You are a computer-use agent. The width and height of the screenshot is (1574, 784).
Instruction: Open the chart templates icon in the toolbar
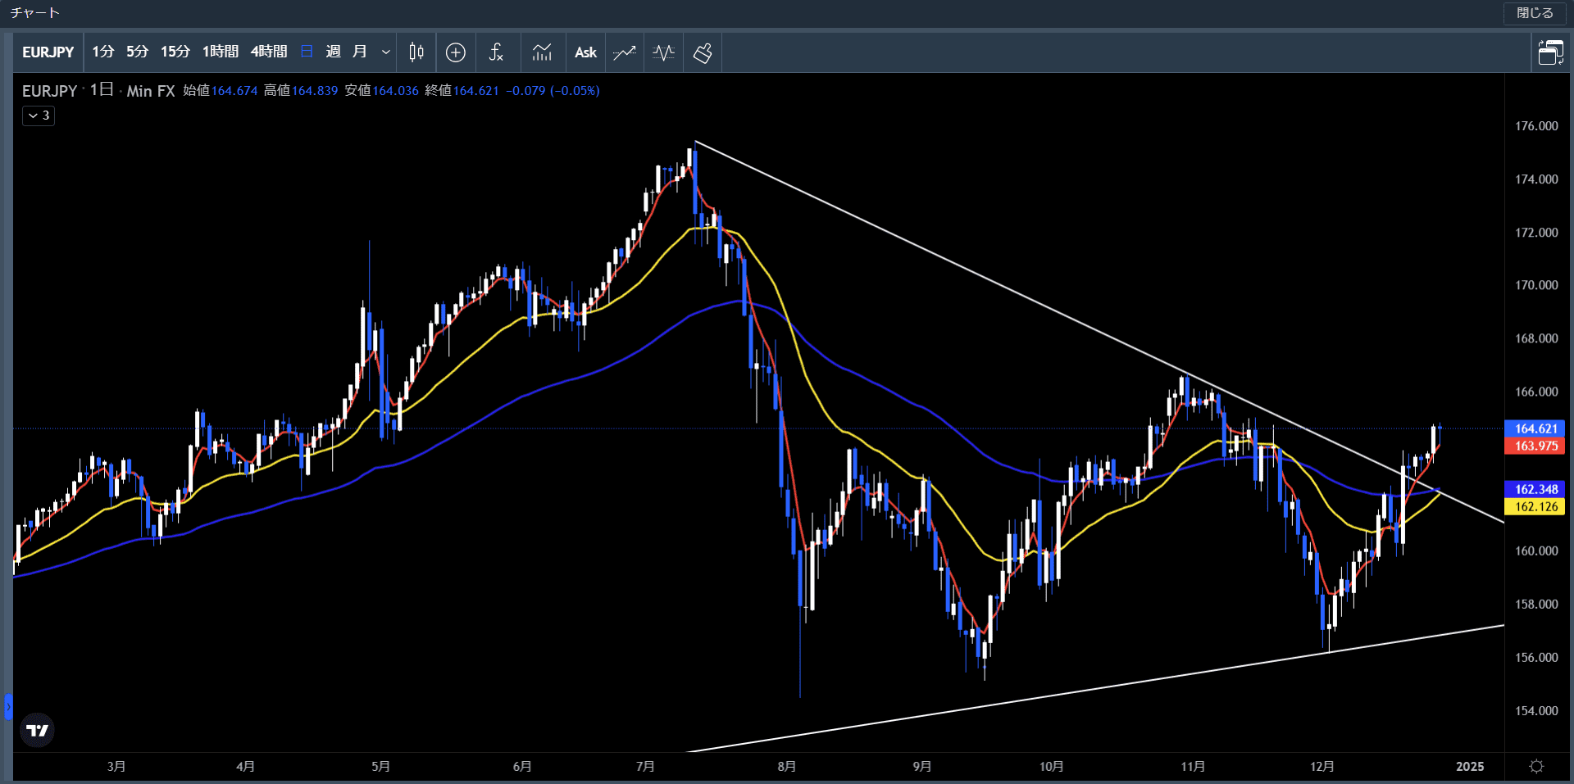pyautogui.click(x=542, y=52)
